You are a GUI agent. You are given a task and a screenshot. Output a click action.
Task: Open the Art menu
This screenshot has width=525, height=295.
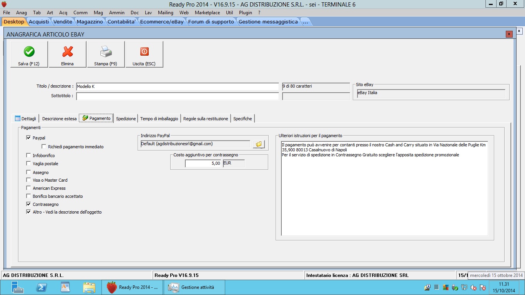(x=50, y=13)
